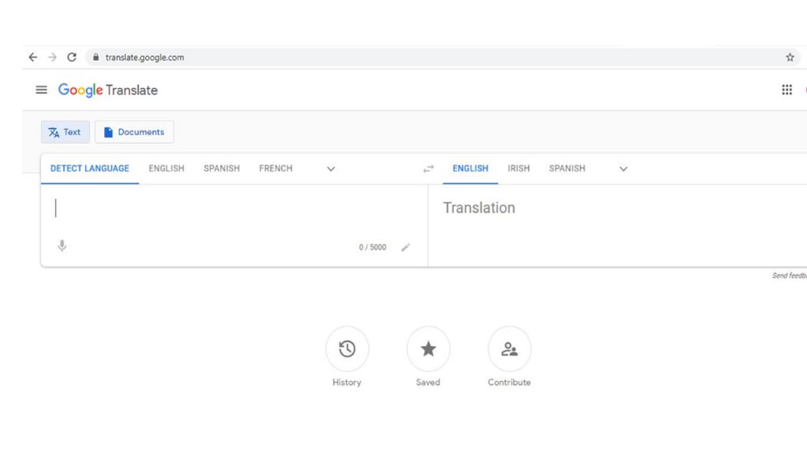Expand source language list chevron
This screenshot has height=453, width=807.
331,169
